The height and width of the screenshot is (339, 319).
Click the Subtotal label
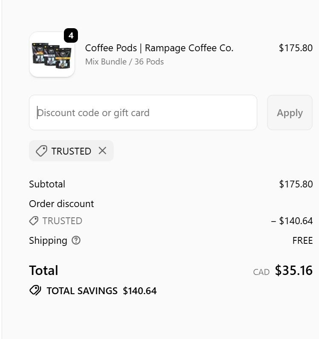tap(47, 184)
